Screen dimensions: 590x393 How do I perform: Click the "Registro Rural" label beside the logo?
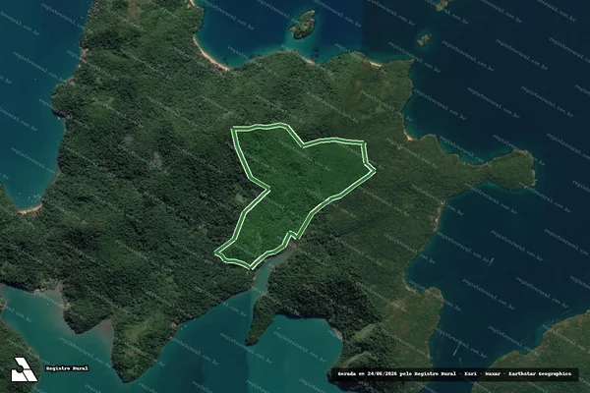tap(67, 368)
